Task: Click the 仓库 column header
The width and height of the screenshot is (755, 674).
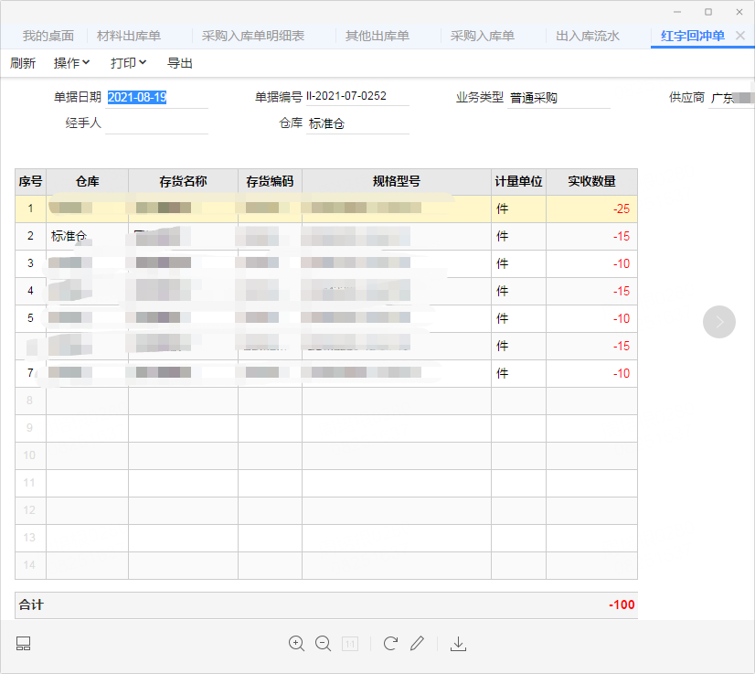Action: pyautogui.click(x=87, y=182)
